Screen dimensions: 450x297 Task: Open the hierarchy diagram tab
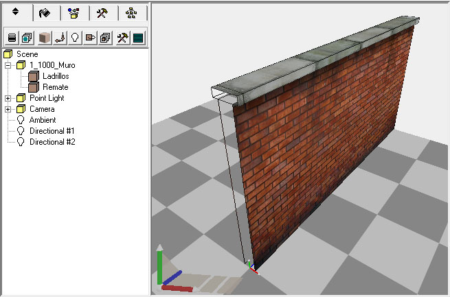pos(132,12)
